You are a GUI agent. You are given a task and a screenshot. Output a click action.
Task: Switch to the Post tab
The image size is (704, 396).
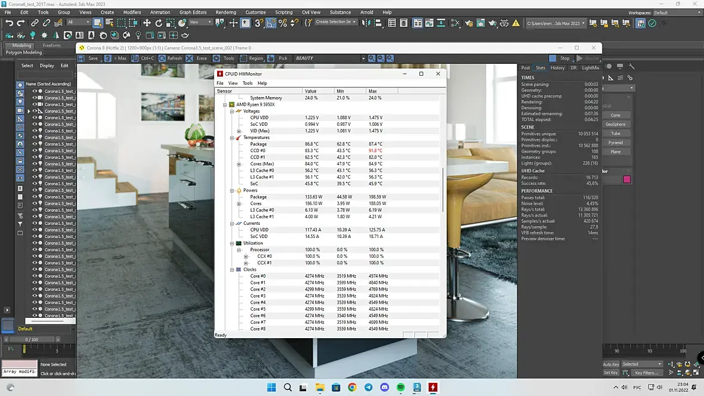tap(525, 68)
